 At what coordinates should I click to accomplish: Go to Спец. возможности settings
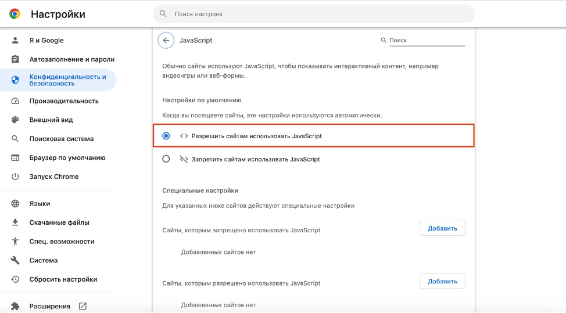coord(62,242)
